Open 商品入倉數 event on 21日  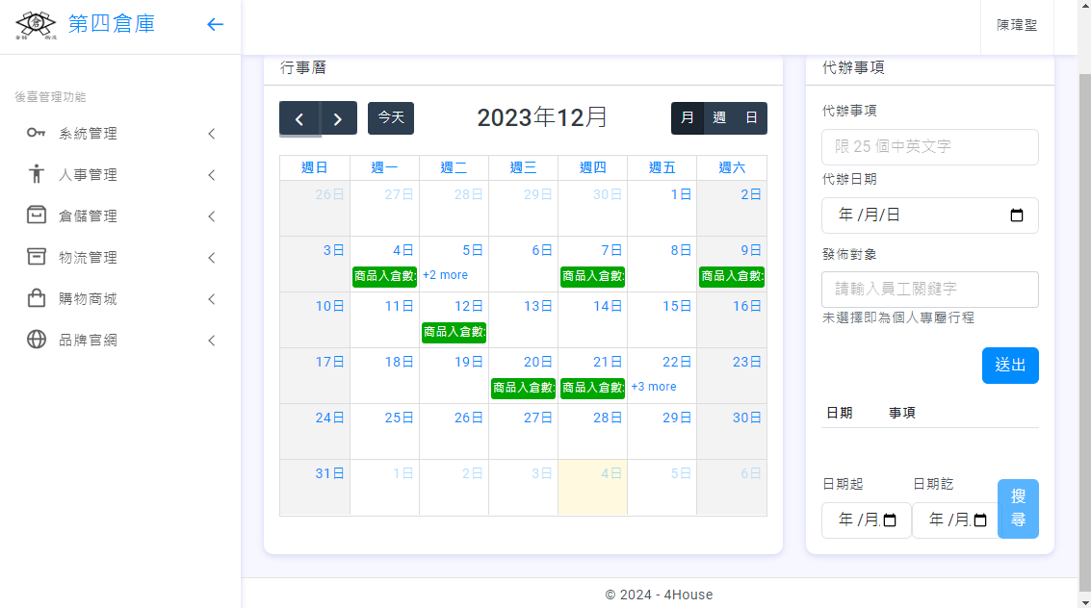click(x=593, y=389)
